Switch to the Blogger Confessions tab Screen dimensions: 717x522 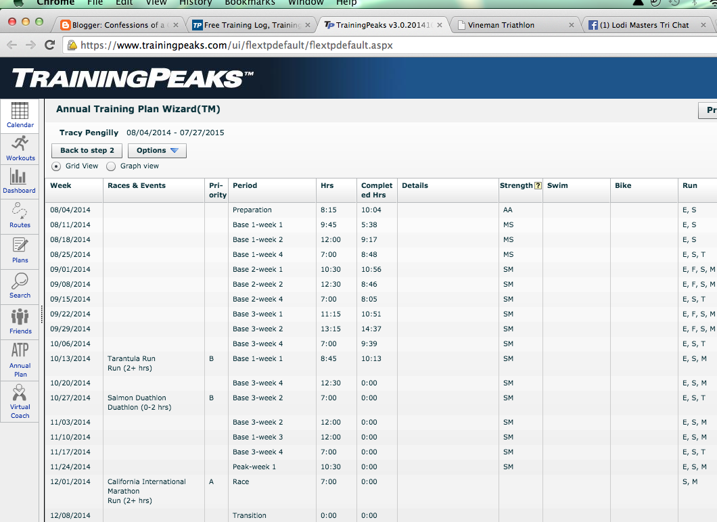tap(119, 25)
